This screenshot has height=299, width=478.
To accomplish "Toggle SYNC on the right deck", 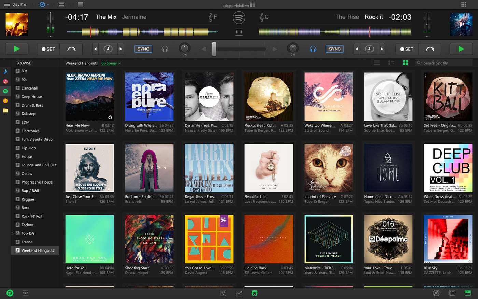I will (335, 49).
